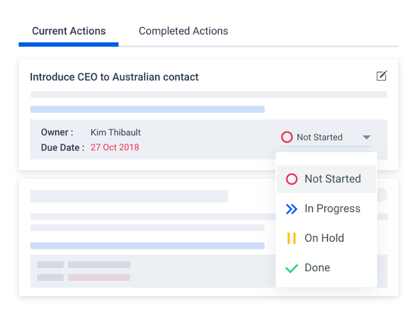Mark the action as Done
The image size is (419, 320).
pyautogui.click(x=317, y=267)
